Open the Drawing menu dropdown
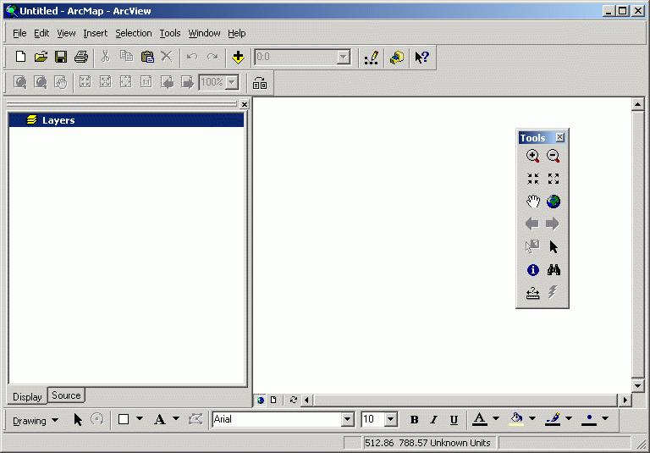 coord(36,420)
